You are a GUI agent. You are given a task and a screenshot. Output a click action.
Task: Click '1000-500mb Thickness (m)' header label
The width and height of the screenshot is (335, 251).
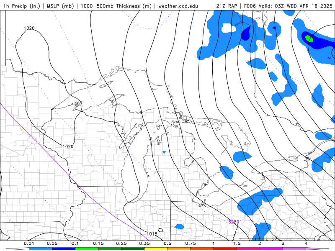click(116, 6)
